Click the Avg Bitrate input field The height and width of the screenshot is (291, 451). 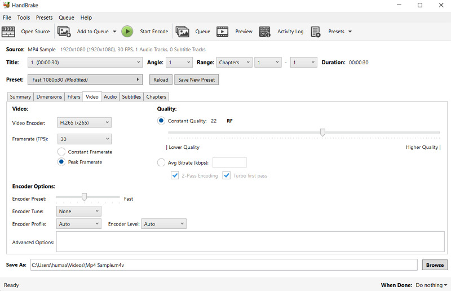(229, 162)
